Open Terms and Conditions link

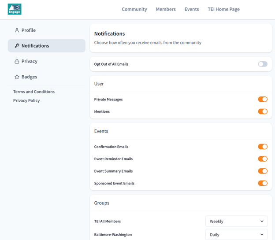click(34, 92)
